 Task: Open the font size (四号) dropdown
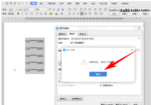(x=46, y=9)
